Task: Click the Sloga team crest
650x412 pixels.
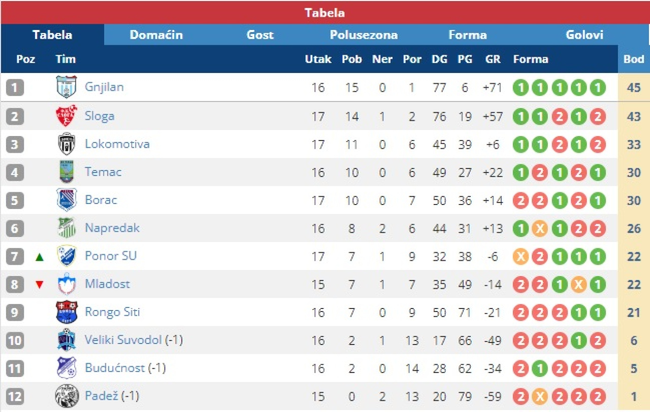Action: click(x=66, y=116)
